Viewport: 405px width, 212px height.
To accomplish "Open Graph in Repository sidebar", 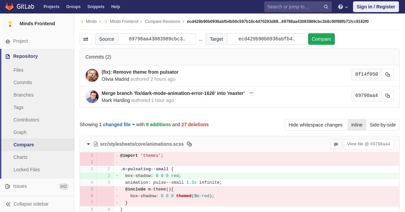I will point(20,132).
